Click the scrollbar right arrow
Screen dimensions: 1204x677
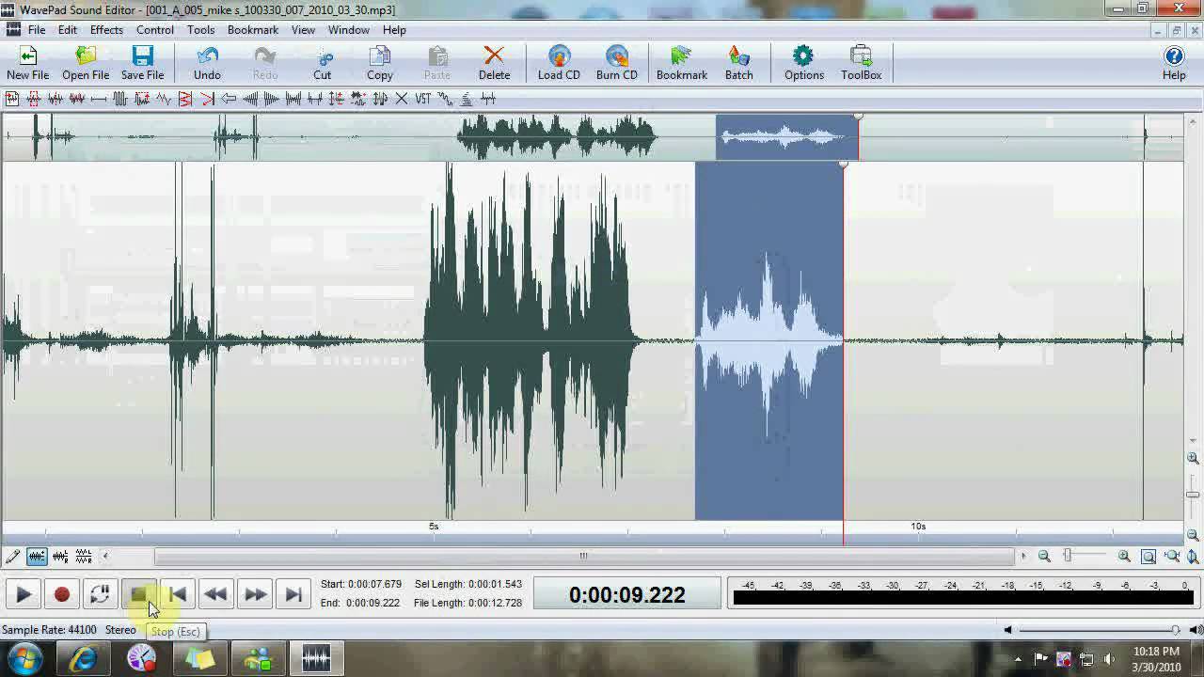[x=1023, y=557]
